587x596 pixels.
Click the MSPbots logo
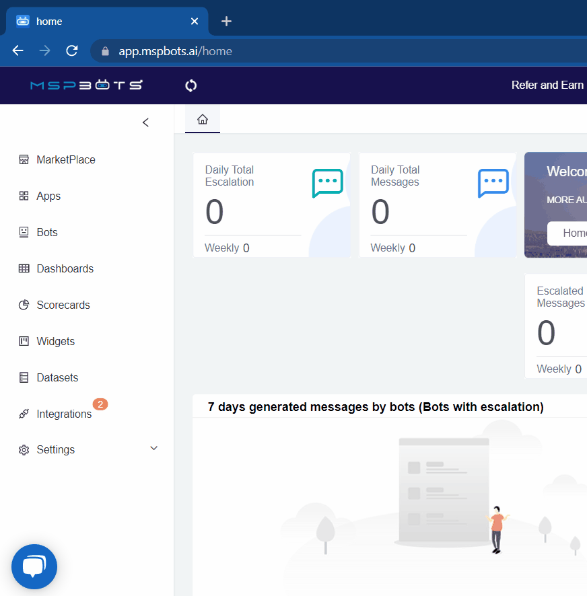tap(86, 85)
